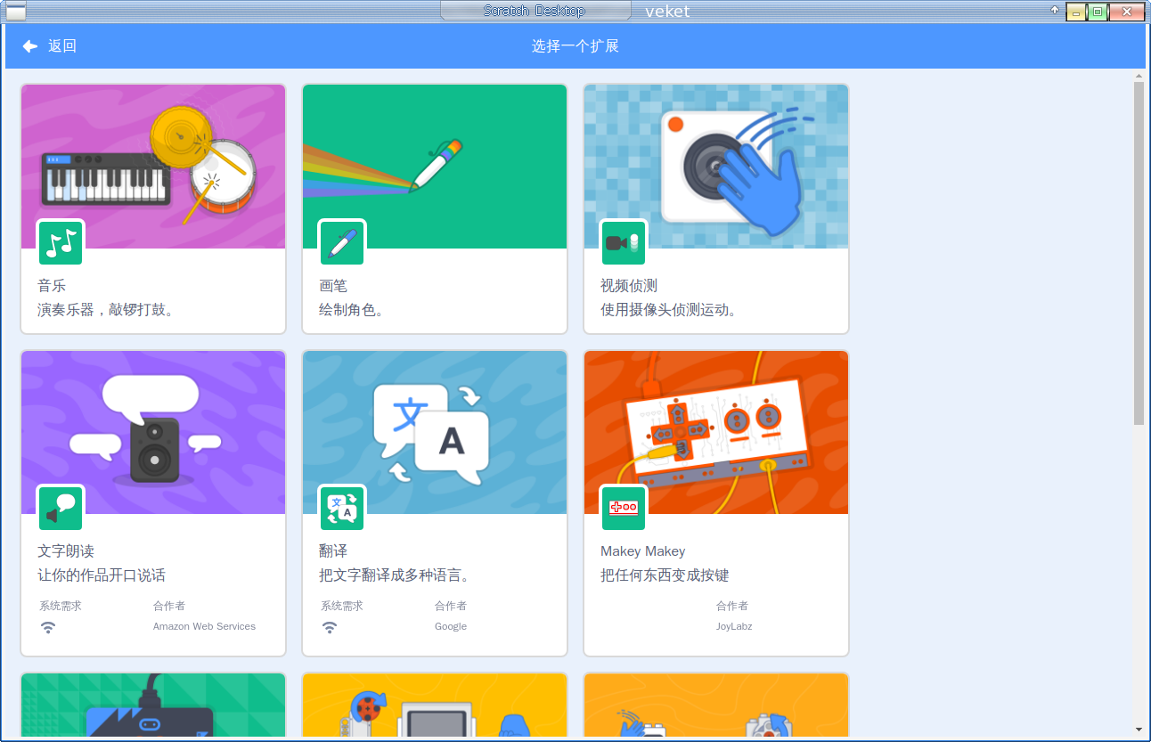Click the 选择一个扩展 header title
This screenshot has width=1151, height=742.
click(575, 46)
